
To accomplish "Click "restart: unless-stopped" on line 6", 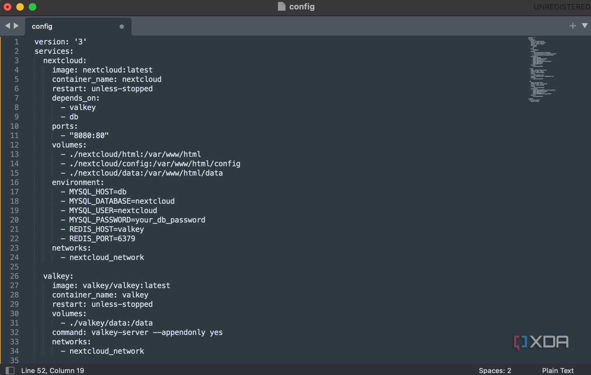I will tap(102, 89).
